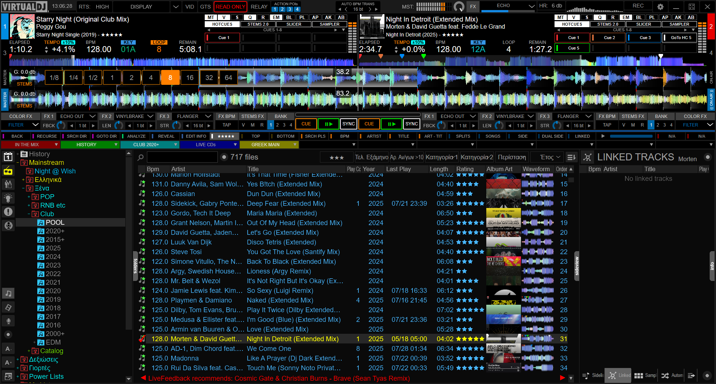Viewport: 716px width, 384px height.
Task: Toggle the READ ONLY mode
Action: 230,7
